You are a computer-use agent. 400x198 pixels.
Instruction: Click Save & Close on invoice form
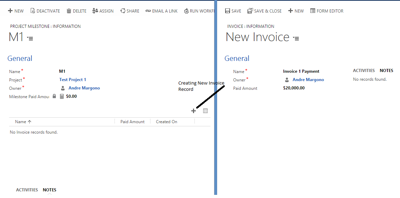point(264,11)
